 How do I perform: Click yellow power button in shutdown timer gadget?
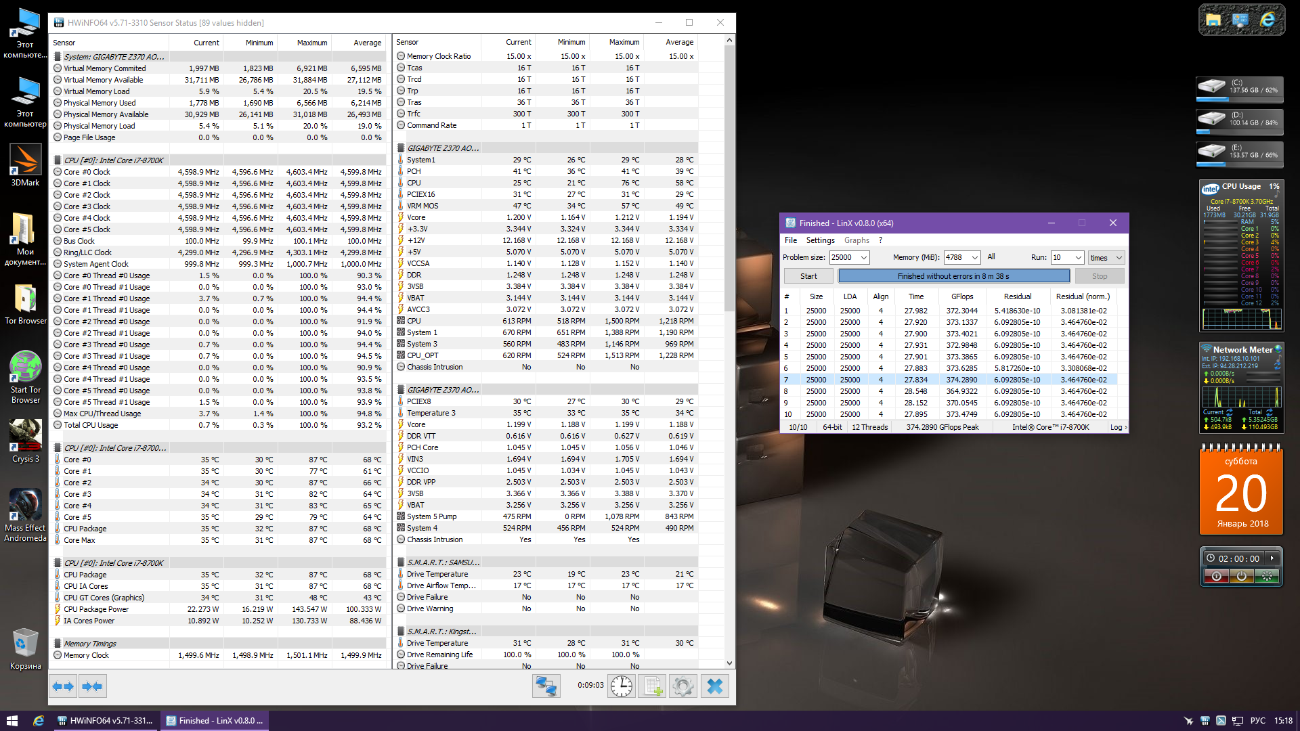pyautogui.click(x=1241, y=576)
